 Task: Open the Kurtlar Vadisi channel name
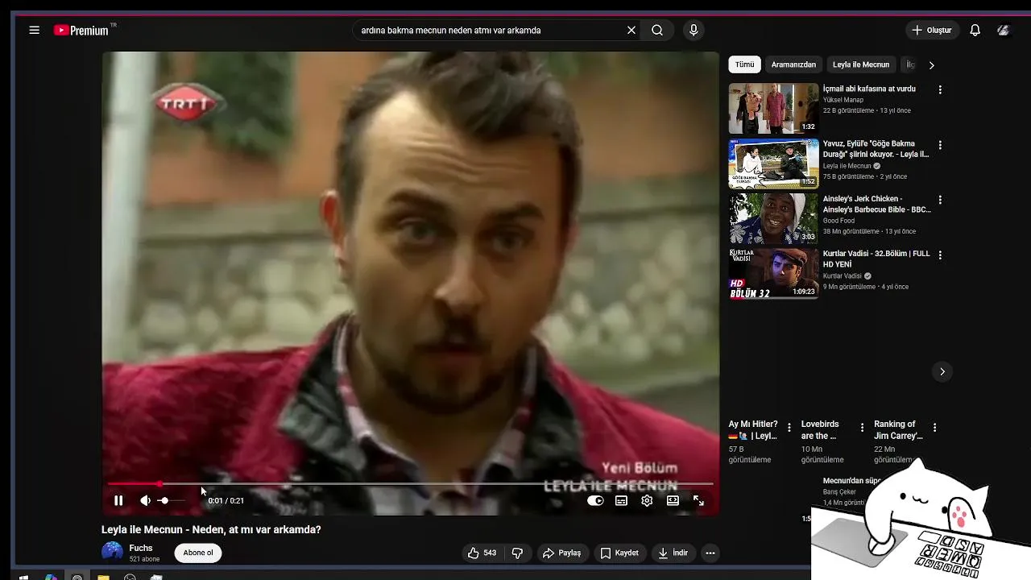[842, 275]
